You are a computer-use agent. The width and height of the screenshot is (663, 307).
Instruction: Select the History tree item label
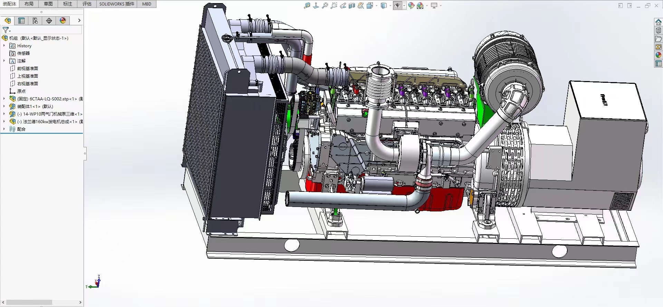click(24, 46)
